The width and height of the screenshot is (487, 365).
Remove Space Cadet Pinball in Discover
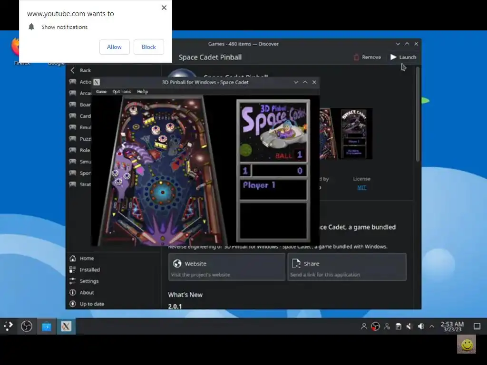point(367,57)
